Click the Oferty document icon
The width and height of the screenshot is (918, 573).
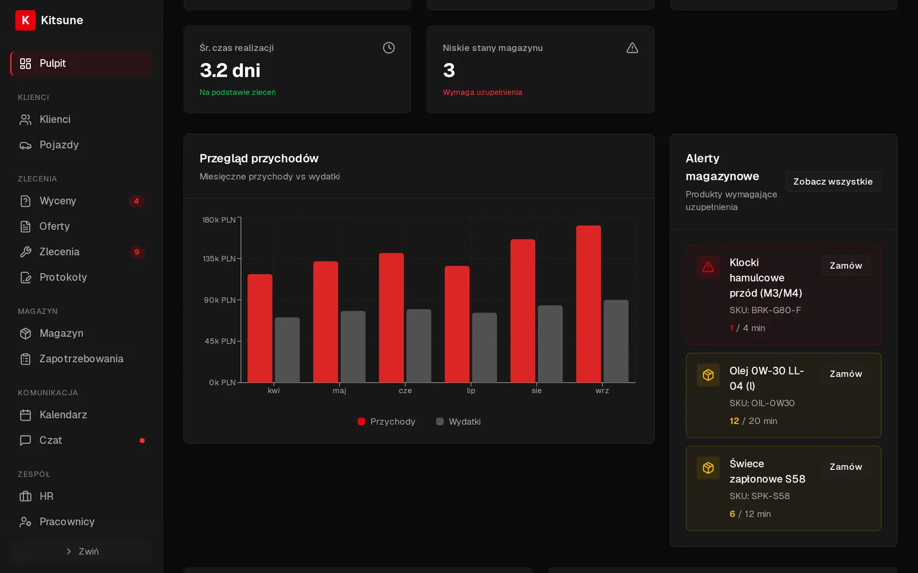(x=25, y=226)
